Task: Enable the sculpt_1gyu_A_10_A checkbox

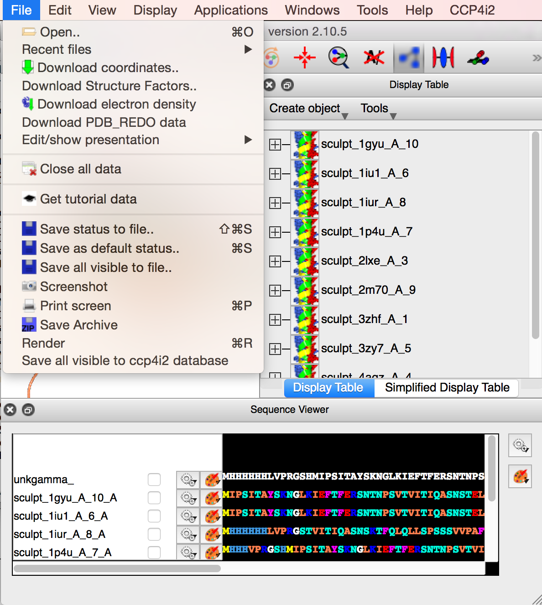Action: (x=154, y=498)
